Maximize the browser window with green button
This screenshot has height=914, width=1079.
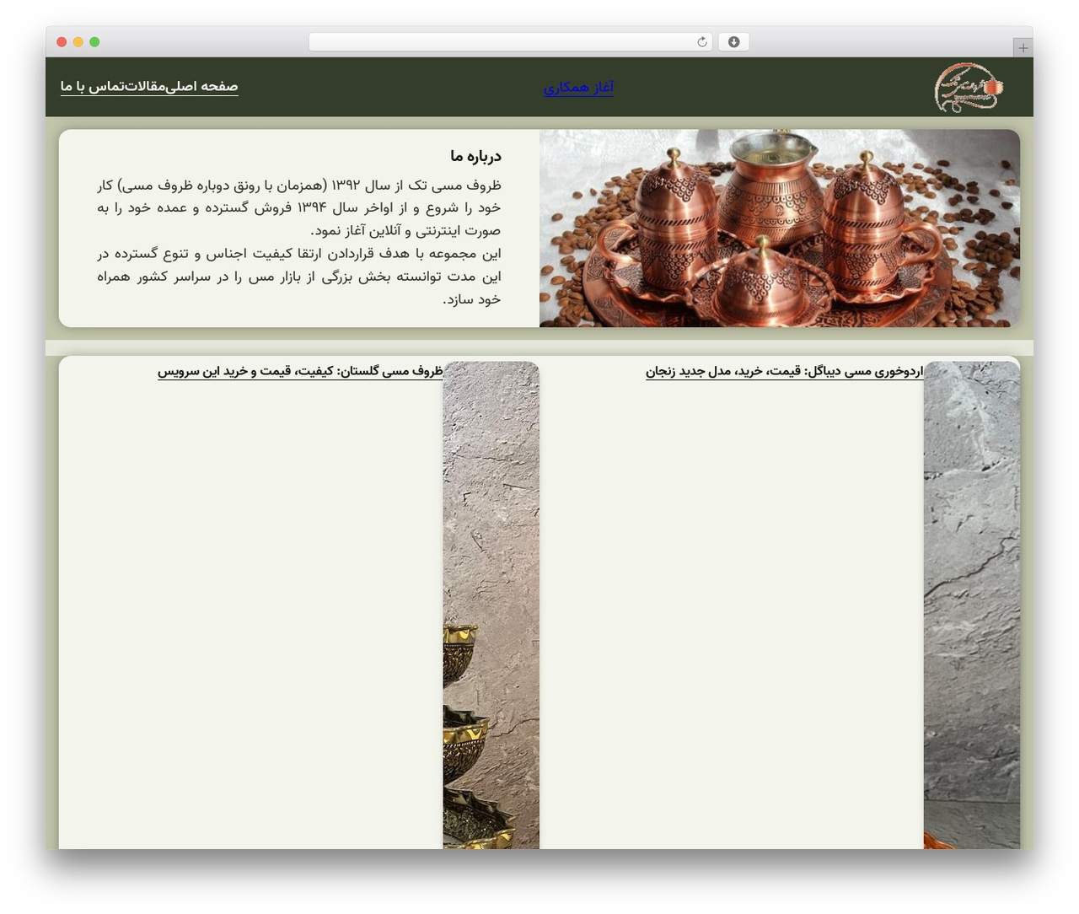point(94,42)
